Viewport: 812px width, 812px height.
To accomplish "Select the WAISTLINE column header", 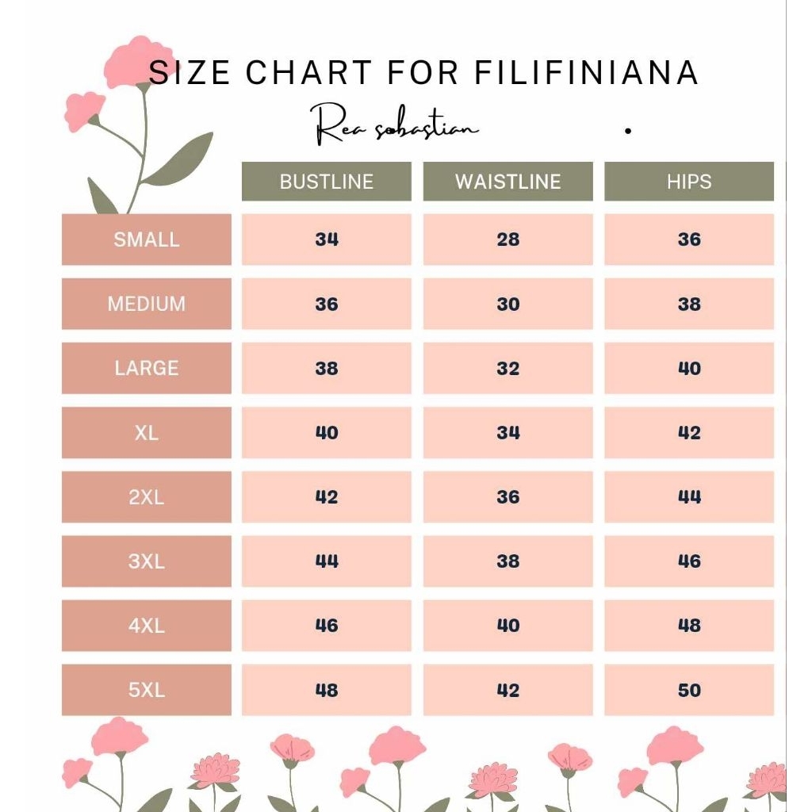I will click(x=507, y=182).
